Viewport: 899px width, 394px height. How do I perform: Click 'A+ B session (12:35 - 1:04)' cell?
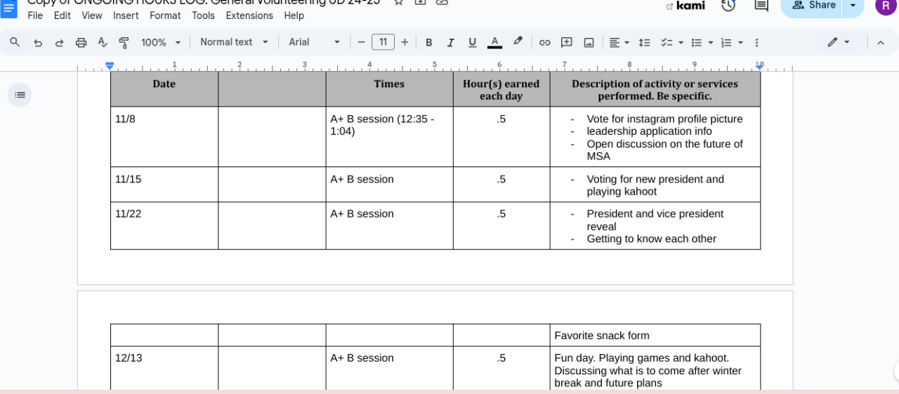(x=389, y=136)
